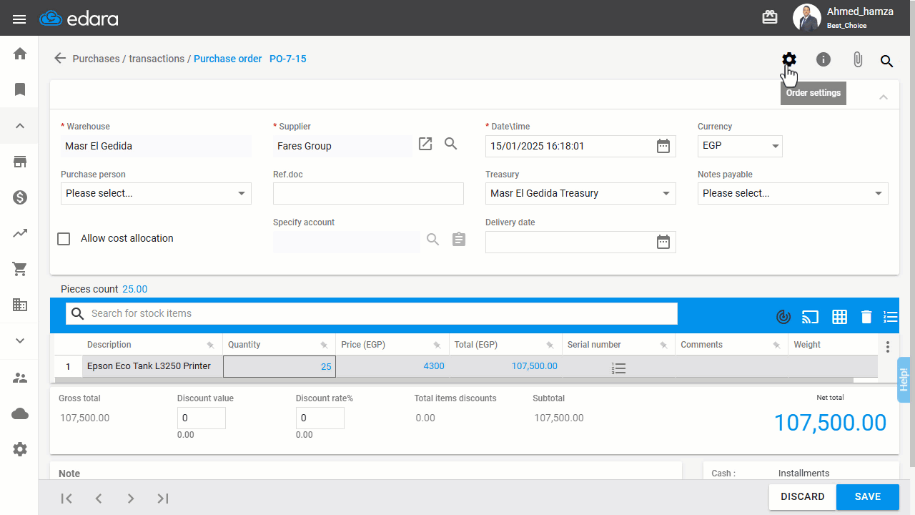This screenshot has width=915, height=515.
Task: Open gift box icon in header
Action: (x=770, y=17)
